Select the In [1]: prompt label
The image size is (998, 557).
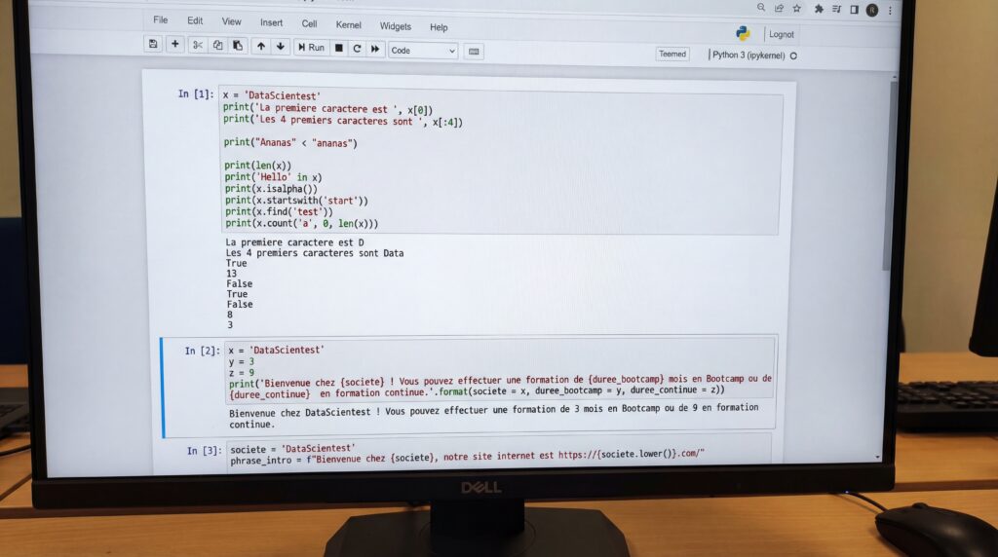point(195,94)
